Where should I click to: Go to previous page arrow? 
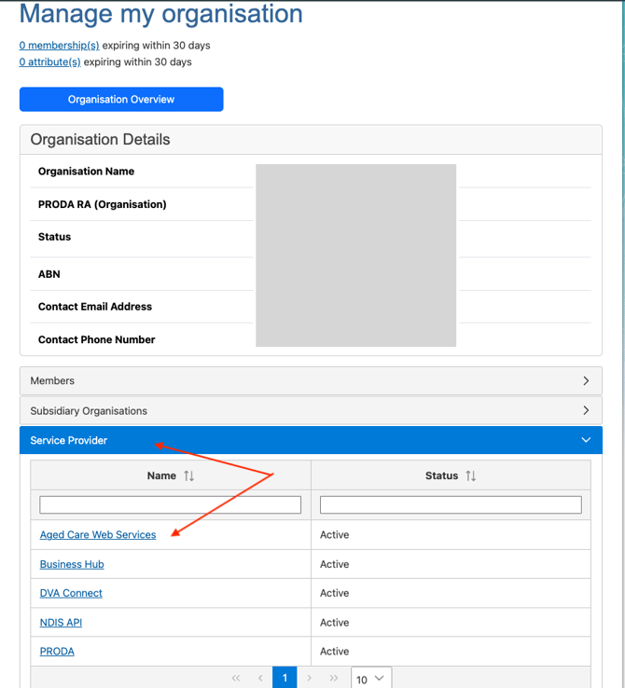(x=260, y=678)
